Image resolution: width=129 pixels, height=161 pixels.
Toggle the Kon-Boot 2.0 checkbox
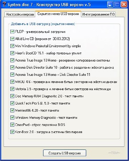click(x=12, y=132)
